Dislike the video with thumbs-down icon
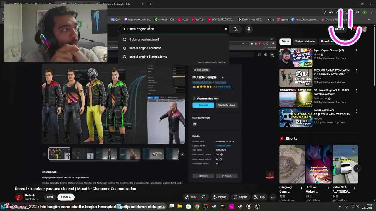Image resolution: width=376 pixels, height=211 pixels. [203, 197]
